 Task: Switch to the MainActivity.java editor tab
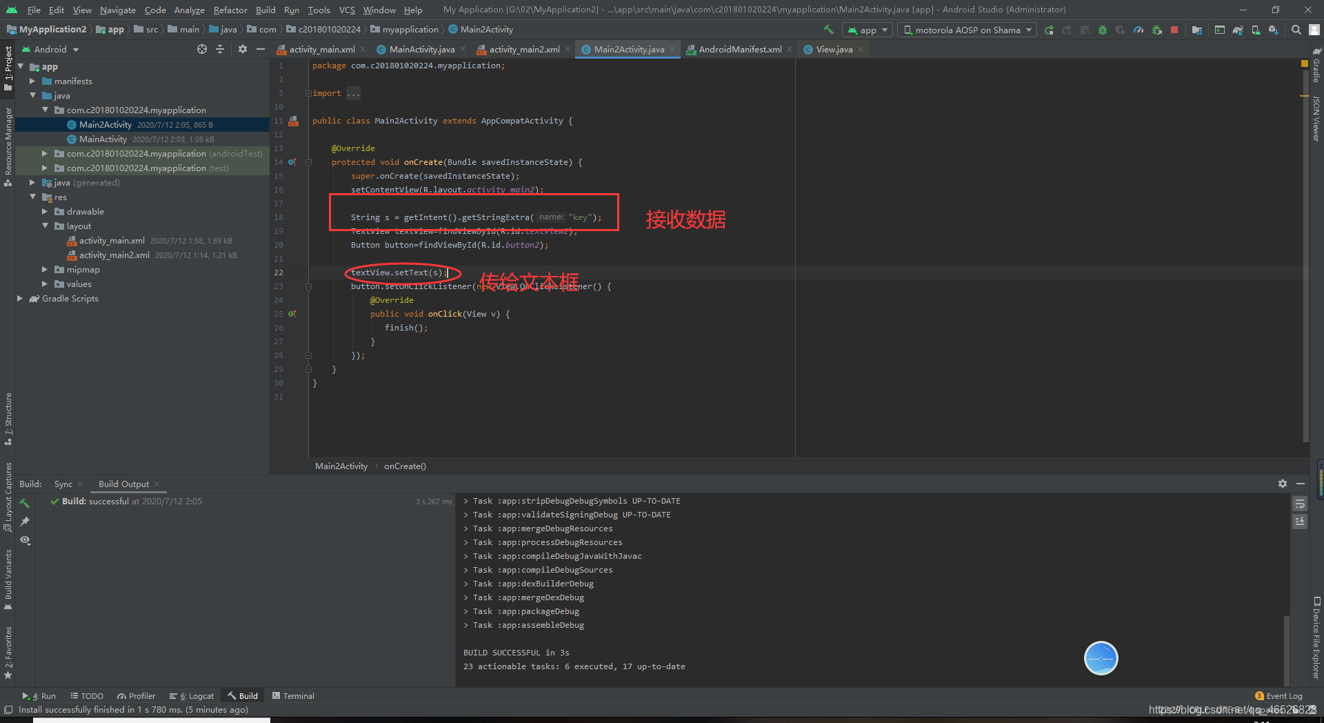coord(421,49)
